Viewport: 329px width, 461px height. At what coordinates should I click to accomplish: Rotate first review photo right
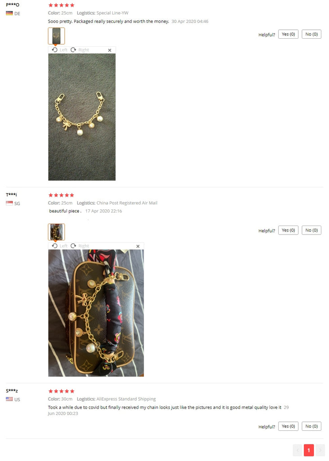(x=80, y=50)
